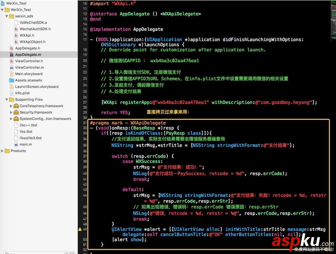Click the 'case WXSuccess:' line

pos(143,161)
